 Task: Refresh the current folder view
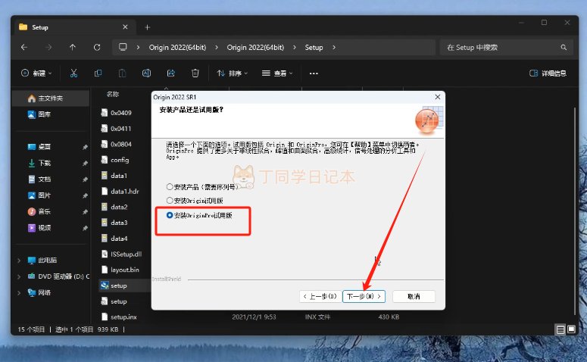(x=97, y=47)
